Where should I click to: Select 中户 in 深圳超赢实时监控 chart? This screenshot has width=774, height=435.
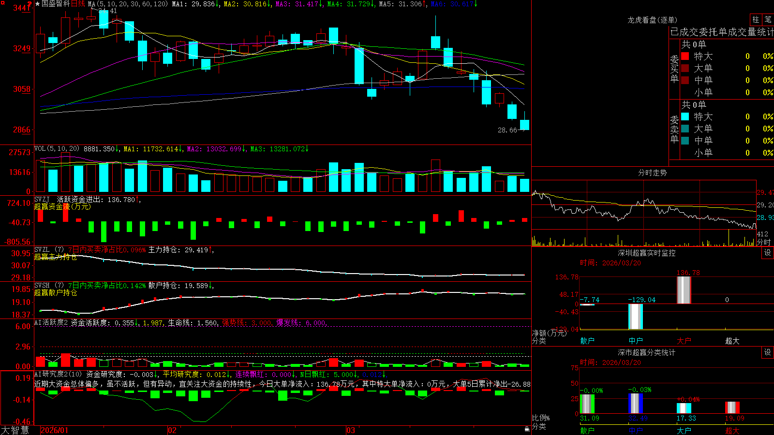[x=636, y=341]
